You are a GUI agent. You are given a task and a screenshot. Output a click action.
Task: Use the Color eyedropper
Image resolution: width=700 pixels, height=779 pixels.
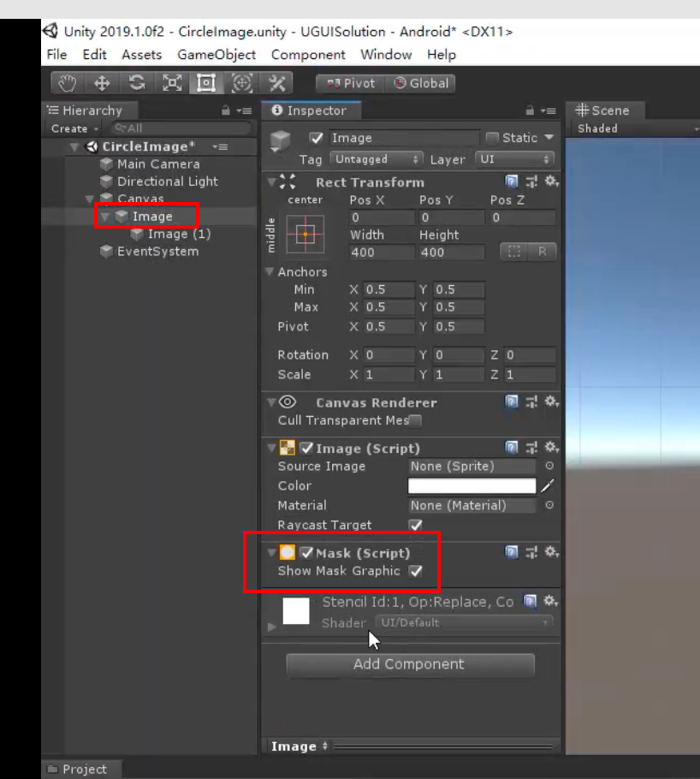(548, 485)
